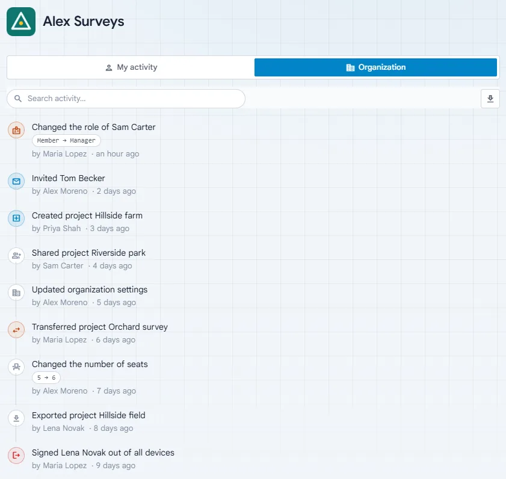
Task: Click the '6 days ago' timestamp
Action: tap(116, 340)
